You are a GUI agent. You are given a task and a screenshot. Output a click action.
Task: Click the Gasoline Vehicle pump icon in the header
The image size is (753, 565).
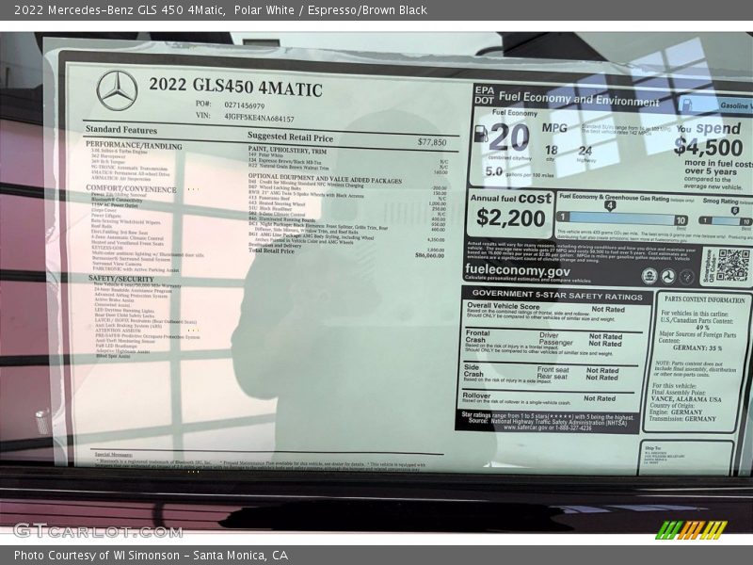tap(687, 105)
